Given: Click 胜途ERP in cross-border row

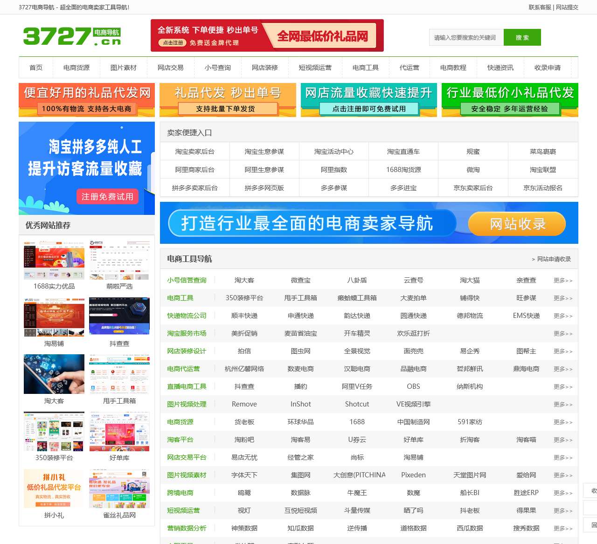Looking at the screenshot, I should pos(527,493).
